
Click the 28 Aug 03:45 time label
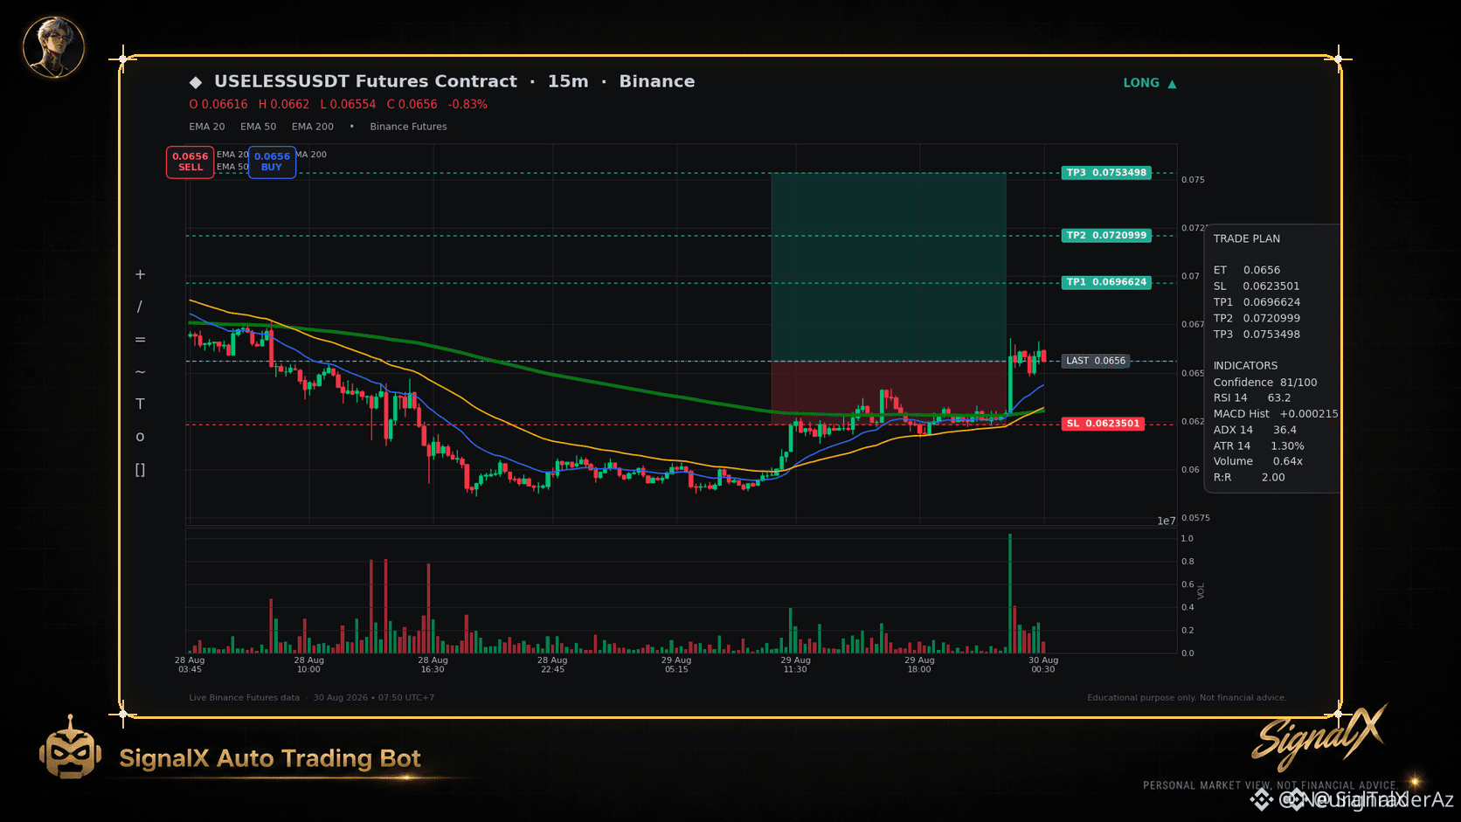tap(190, 665)
